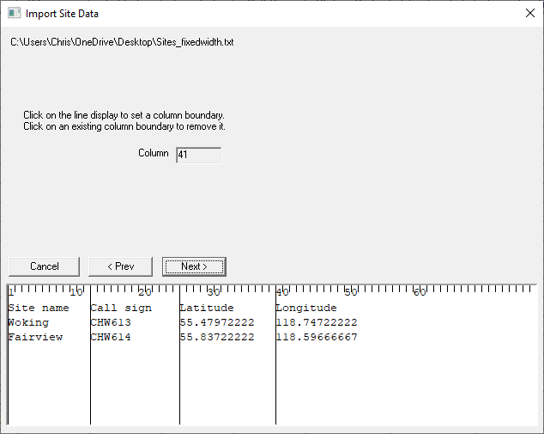Remove the column boundary before Latitude
Image resolution: width=544 pixels, height=434 pixels.
(179, 378)
